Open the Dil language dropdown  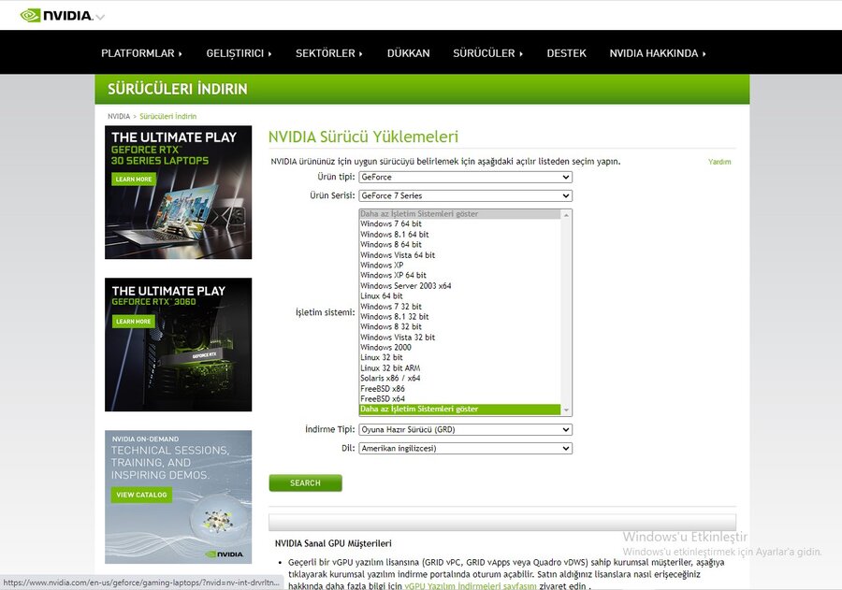pyautogui.click(x=466, y=448)
